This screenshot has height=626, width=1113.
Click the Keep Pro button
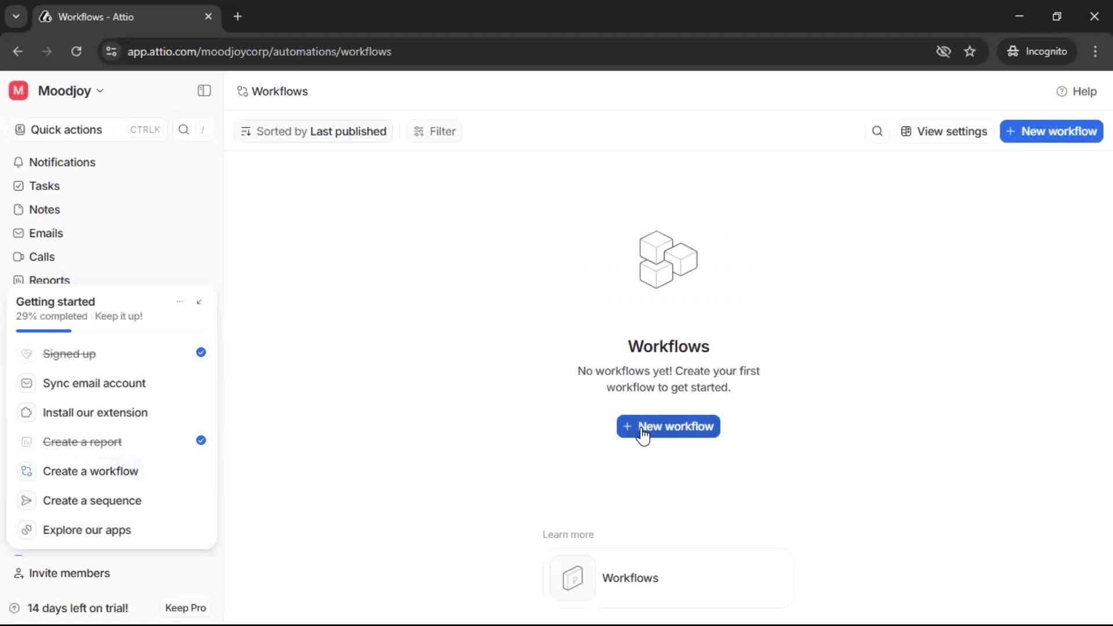coord(185,608)
